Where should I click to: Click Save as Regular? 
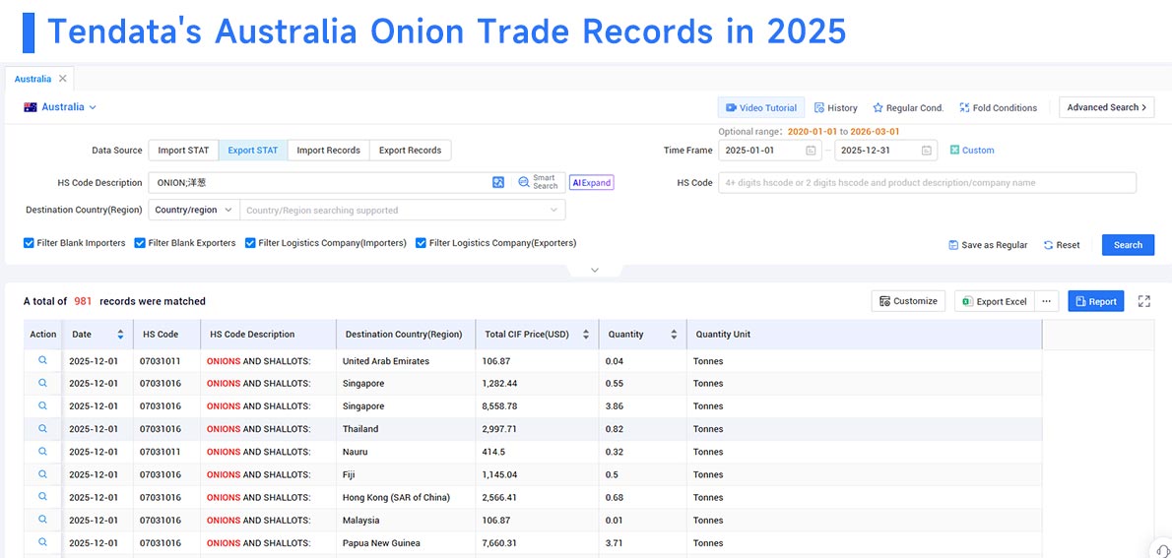pos(988,245)
